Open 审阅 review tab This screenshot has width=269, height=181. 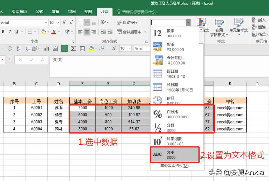[x=72, y=11]
